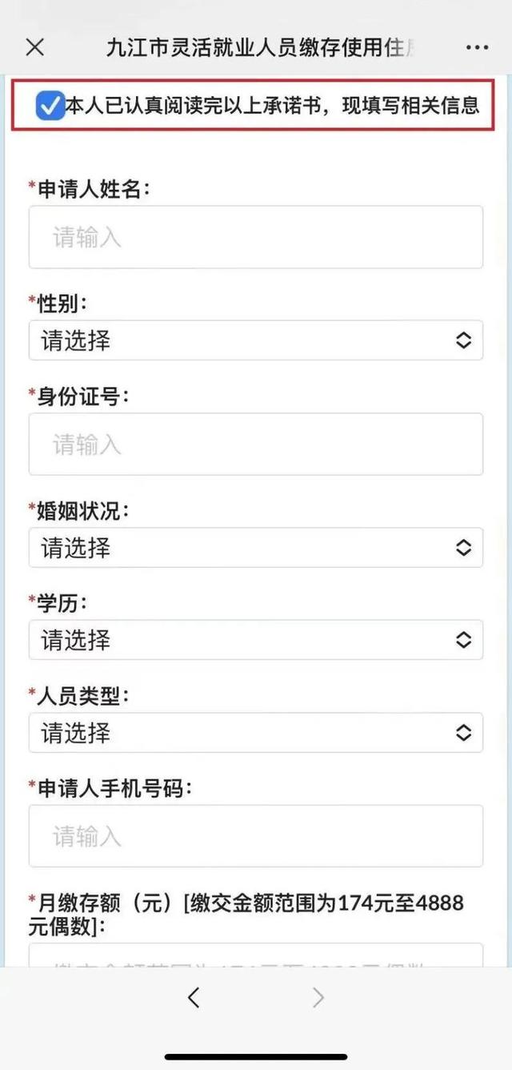Tap the agreement text beside the checkbox
The width and height of the screenshot is (512, 1070).
tap(272, 105)
